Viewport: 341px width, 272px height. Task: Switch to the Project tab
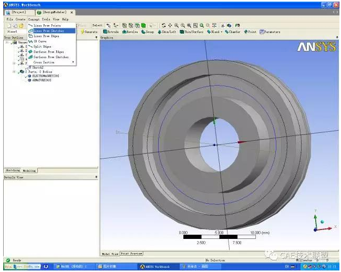18,13
